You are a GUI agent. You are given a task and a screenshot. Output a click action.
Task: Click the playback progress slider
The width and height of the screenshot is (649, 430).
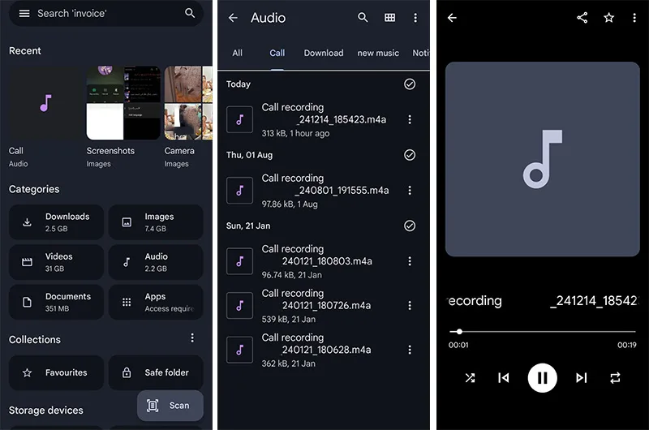click(542, 332)
